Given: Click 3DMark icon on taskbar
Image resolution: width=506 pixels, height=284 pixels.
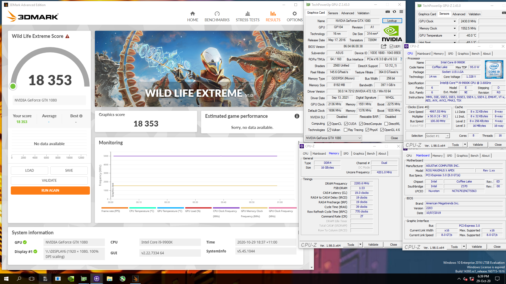Looking at the screenshot, I should 135,279.
